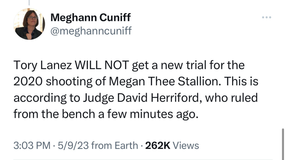Click the Meghann Cuniff display name
The height and width of the screenshot is (160, 286).
pos(90,18)
